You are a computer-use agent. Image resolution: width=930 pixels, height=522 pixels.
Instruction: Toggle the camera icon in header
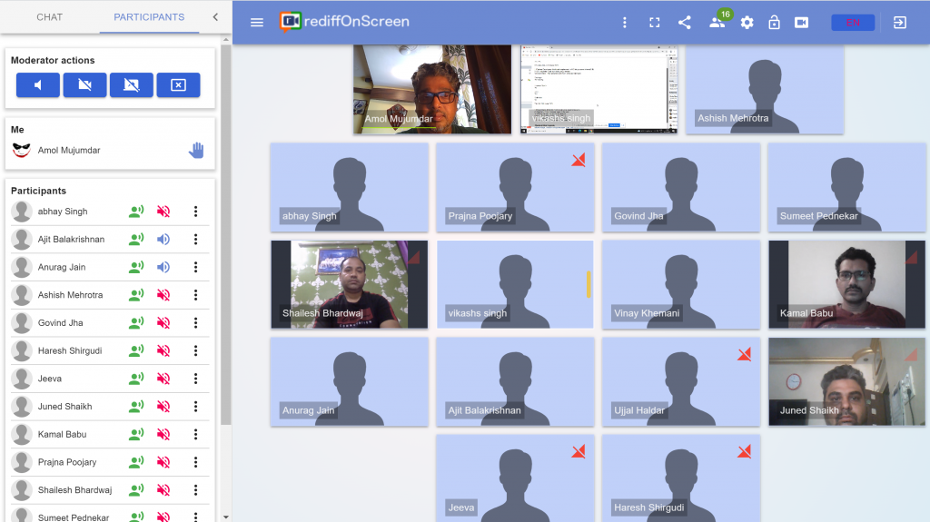[x=801, y=23]
